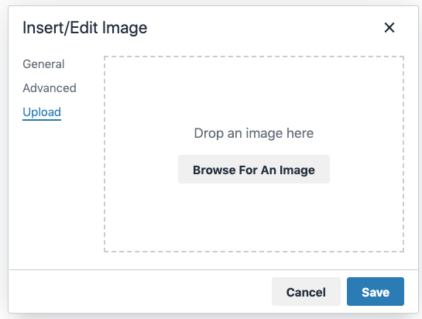This screenshot has width=422, height=319.
Task: Click the X in dialog header
Action: click(x=389, y=27)
